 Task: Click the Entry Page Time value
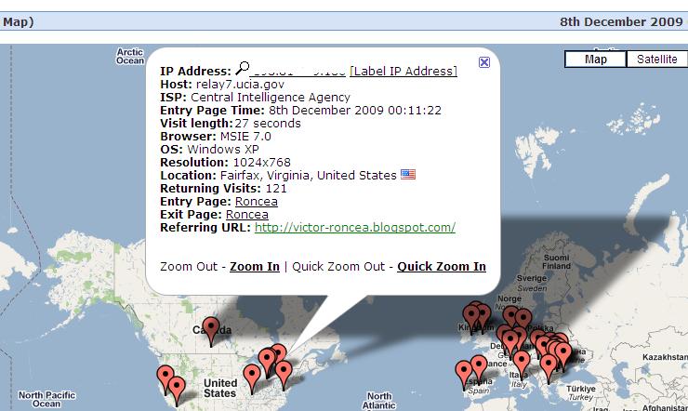[355, 110]
